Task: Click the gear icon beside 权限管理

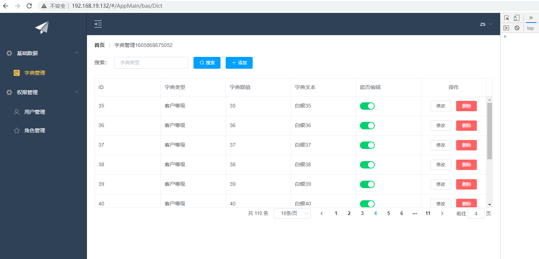Action: 9,92
